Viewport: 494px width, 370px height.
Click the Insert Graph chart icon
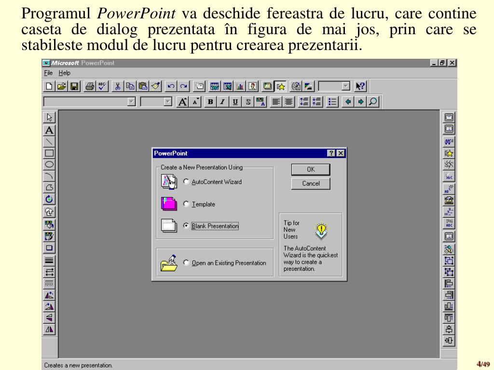(x=240, y=86)
